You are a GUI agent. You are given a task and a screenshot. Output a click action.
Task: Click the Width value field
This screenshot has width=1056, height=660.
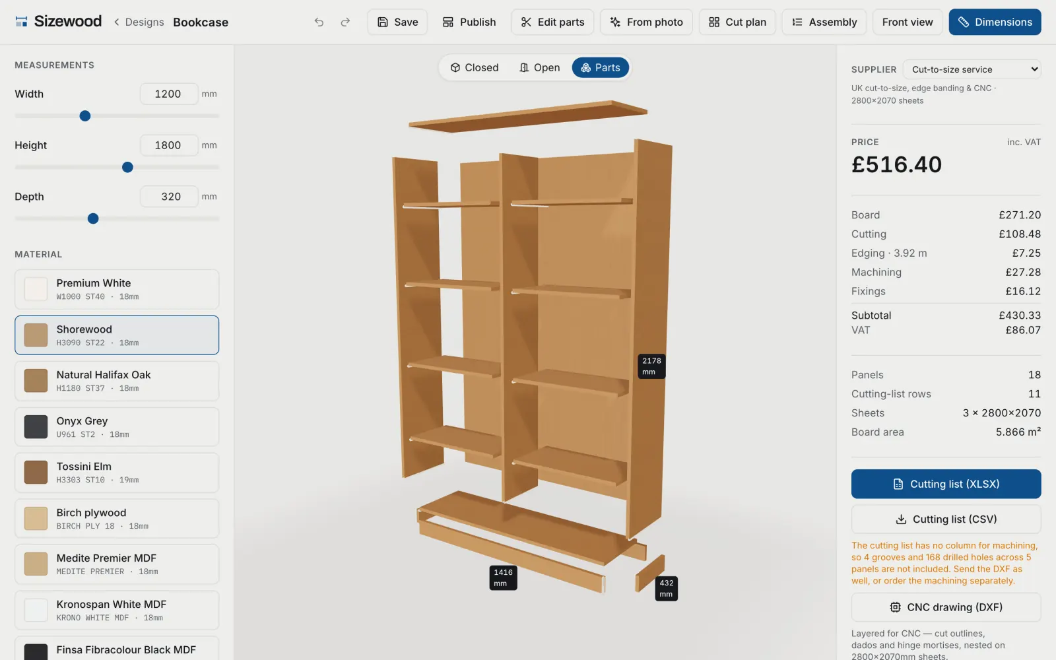click(x=168, y=94)
